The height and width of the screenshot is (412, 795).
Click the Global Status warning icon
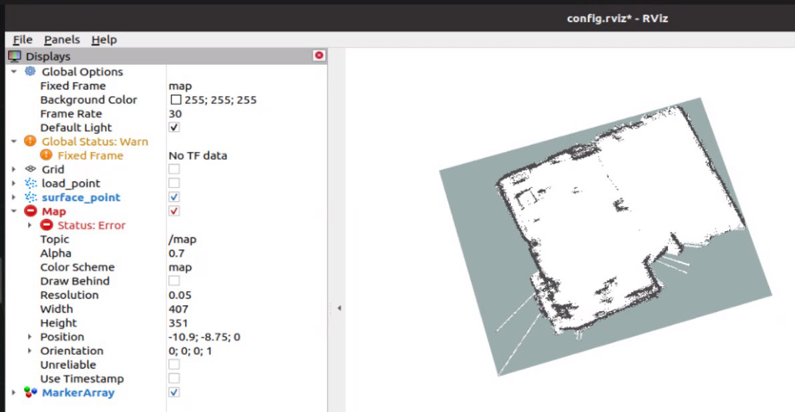click(x=31, y=141)
